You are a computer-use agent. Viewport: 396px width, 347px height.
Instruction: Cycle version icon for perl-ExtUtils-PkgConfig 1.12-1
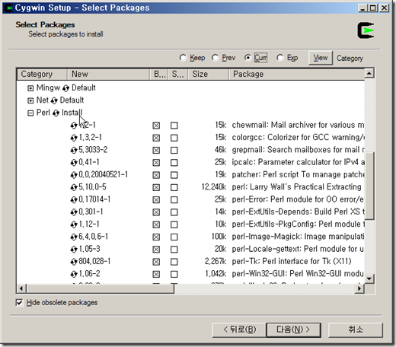point(74,224)
